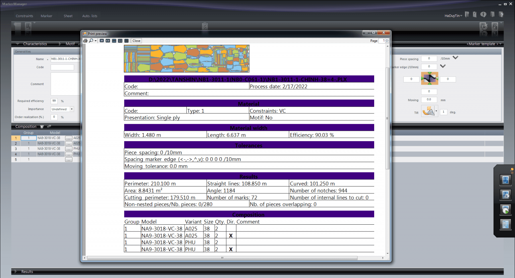Image resolution: width=515 pixels, height=278 pixels.
Task: Switch to single page view icon
Action: [x=102, y=41]
